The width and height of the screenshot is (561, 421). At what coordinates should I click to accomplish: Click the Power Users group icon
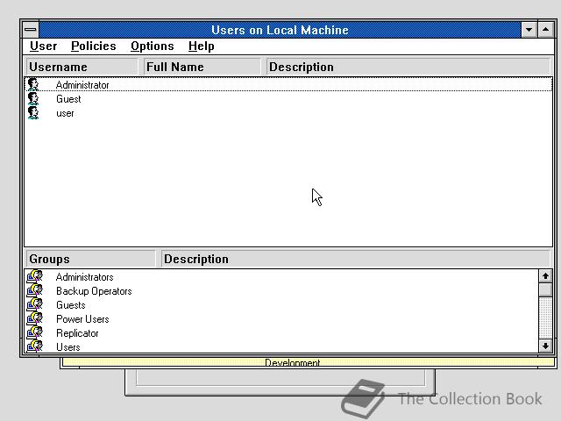pyautogui.click(x=35, y=318)
